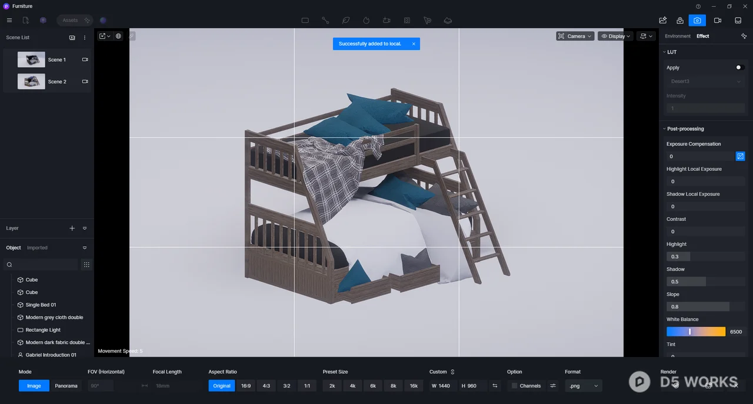The image size is (753, 404).
Task: Adjust the White Balance color slider
Action: point(696,332)
